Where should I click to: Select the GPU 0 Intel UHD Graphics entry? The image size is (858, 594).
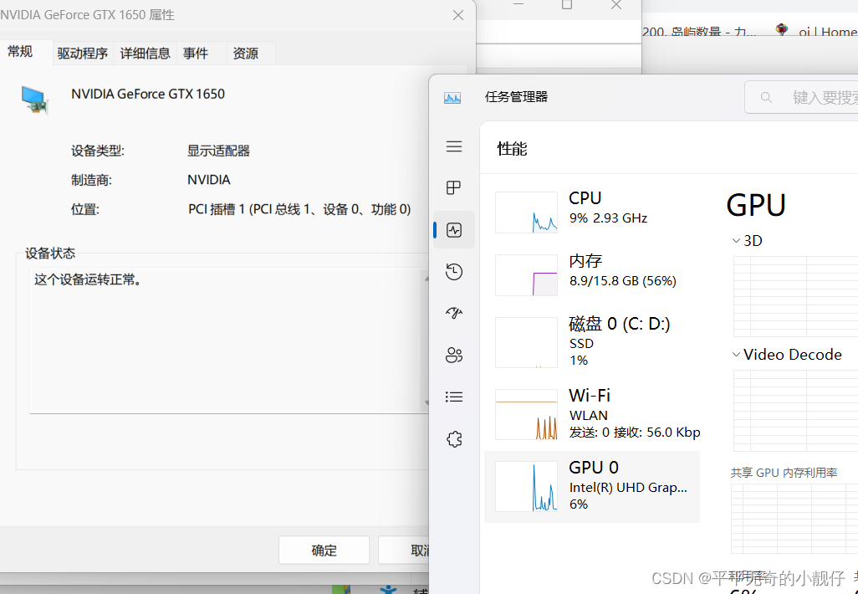(x=592, y=487)
